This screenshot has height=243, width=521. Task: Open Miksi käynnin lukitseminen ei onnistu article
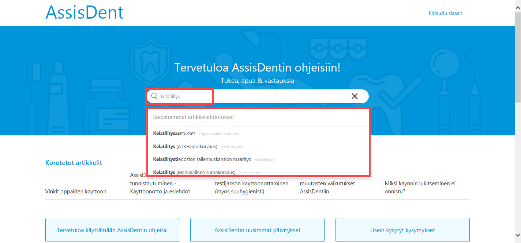[420, 188]
